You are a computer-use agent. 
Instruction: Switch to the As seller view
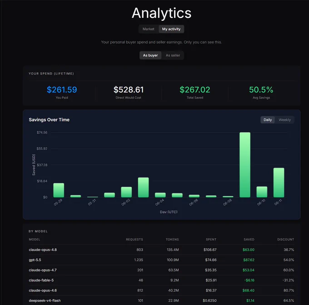point(173,55)
